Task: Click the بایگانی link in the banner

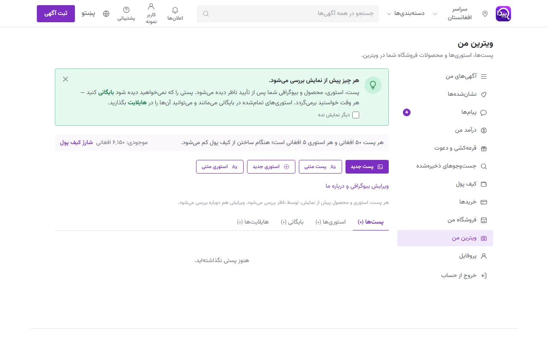Action: (107, 92)
